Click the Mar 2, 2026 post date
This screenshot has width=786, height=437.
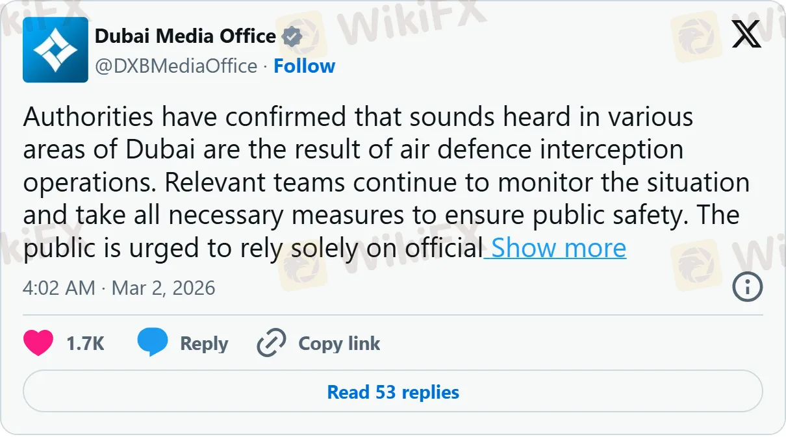[163, 288]
